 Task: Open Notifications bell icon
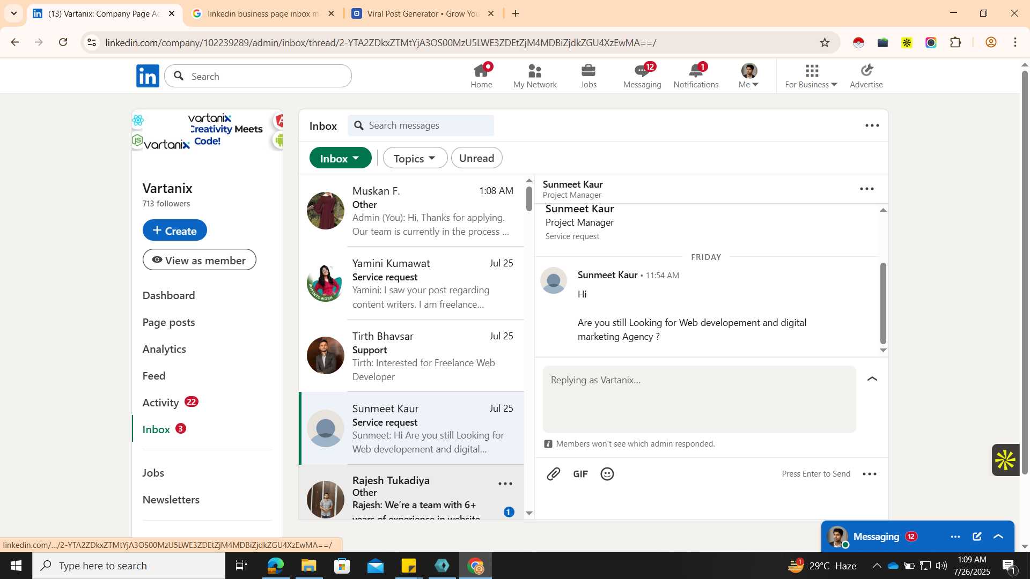point(696,71)
